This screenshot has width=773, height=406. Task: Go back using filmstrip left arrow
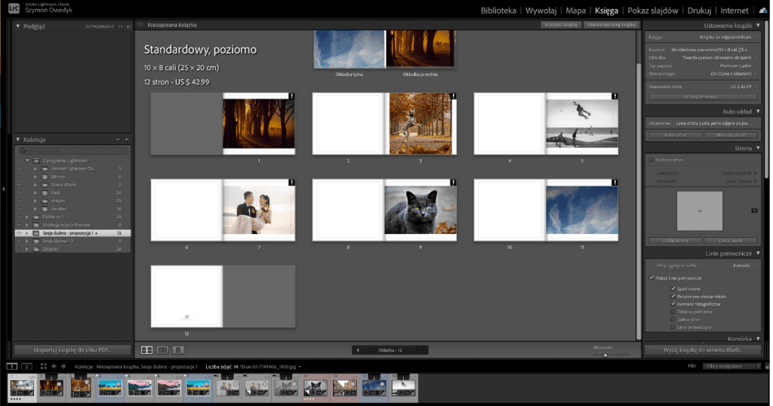[x=54, y=366]
